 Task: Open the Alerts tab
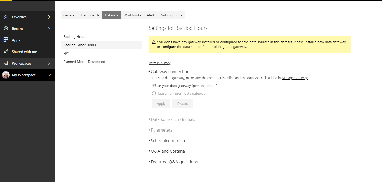(151, 15)
